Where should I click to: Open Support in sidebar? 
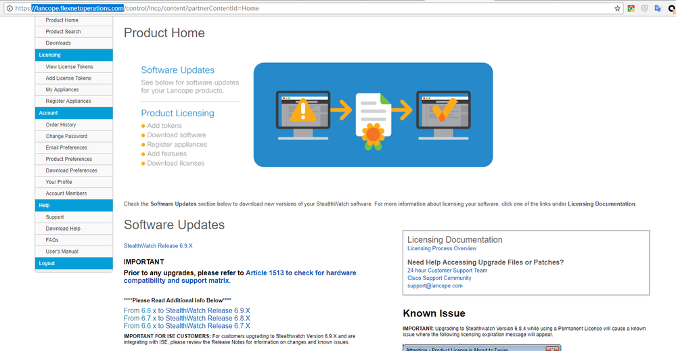click(x=74, y=217)
